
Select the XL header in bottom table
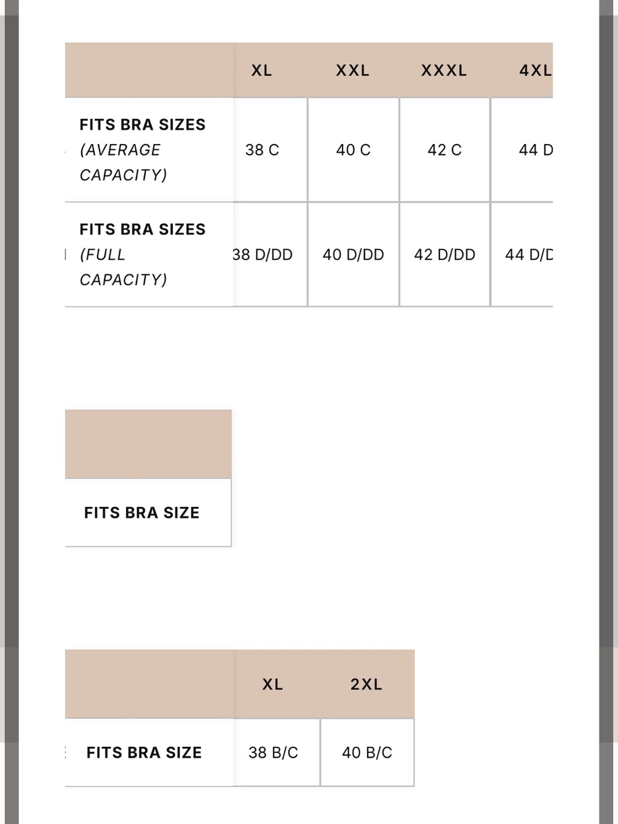pyautogui.click(x=273, y=684)
